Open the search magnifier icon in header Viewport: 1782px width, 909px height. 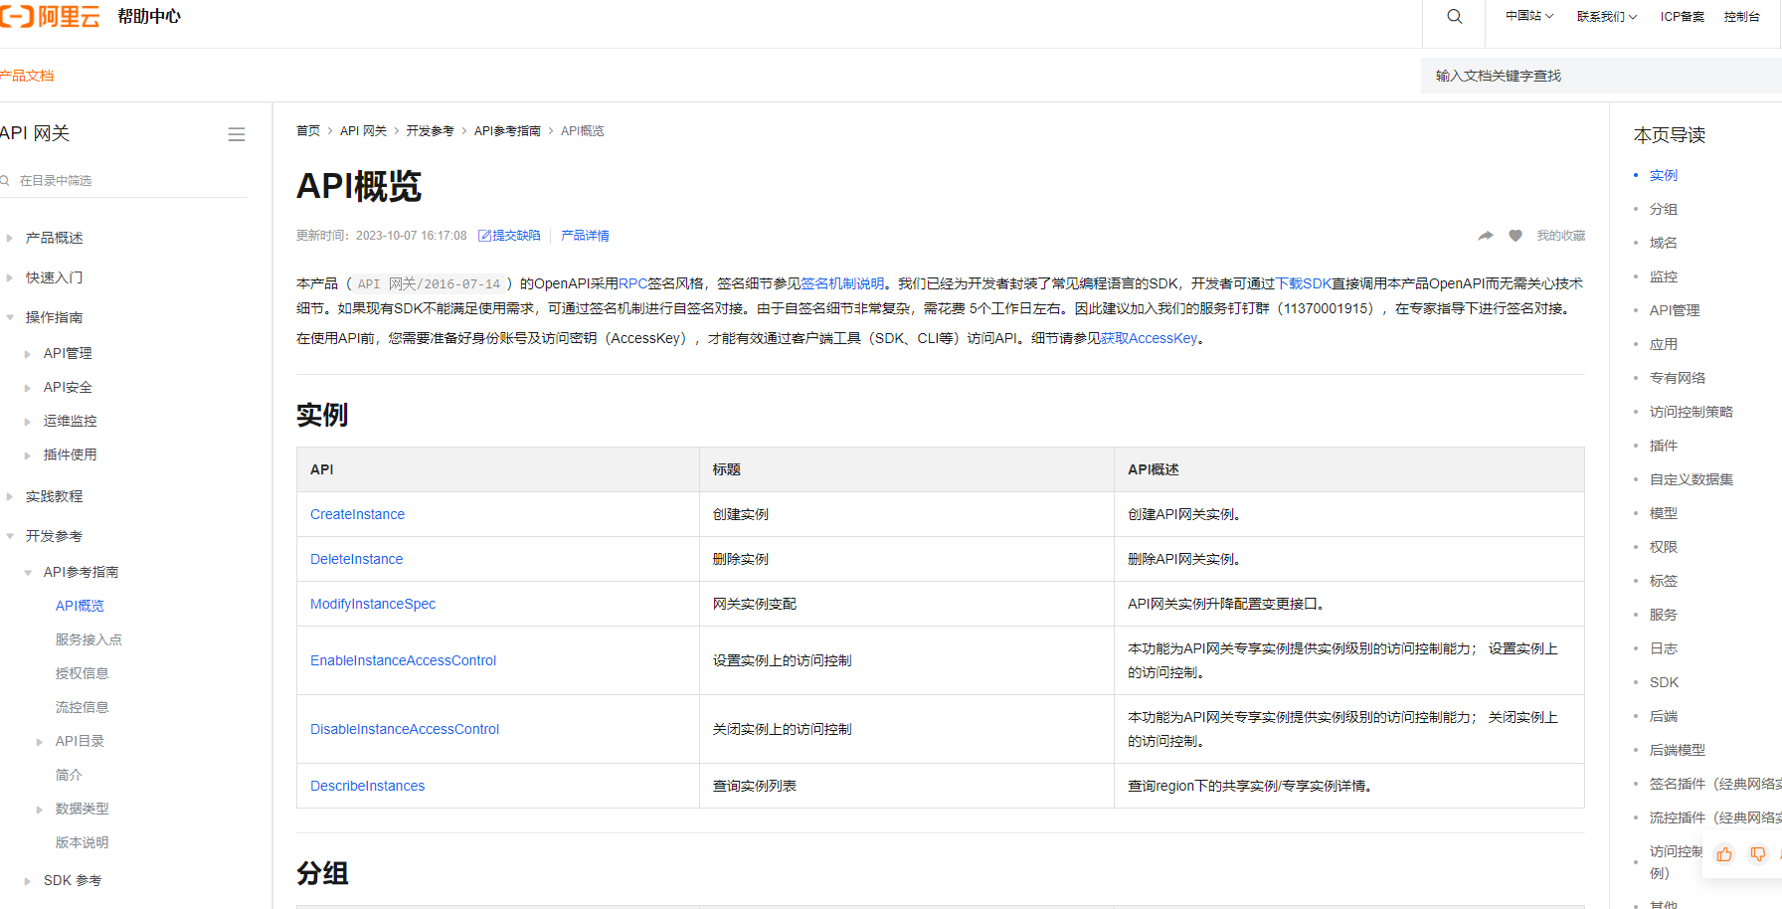(1454, 17)
